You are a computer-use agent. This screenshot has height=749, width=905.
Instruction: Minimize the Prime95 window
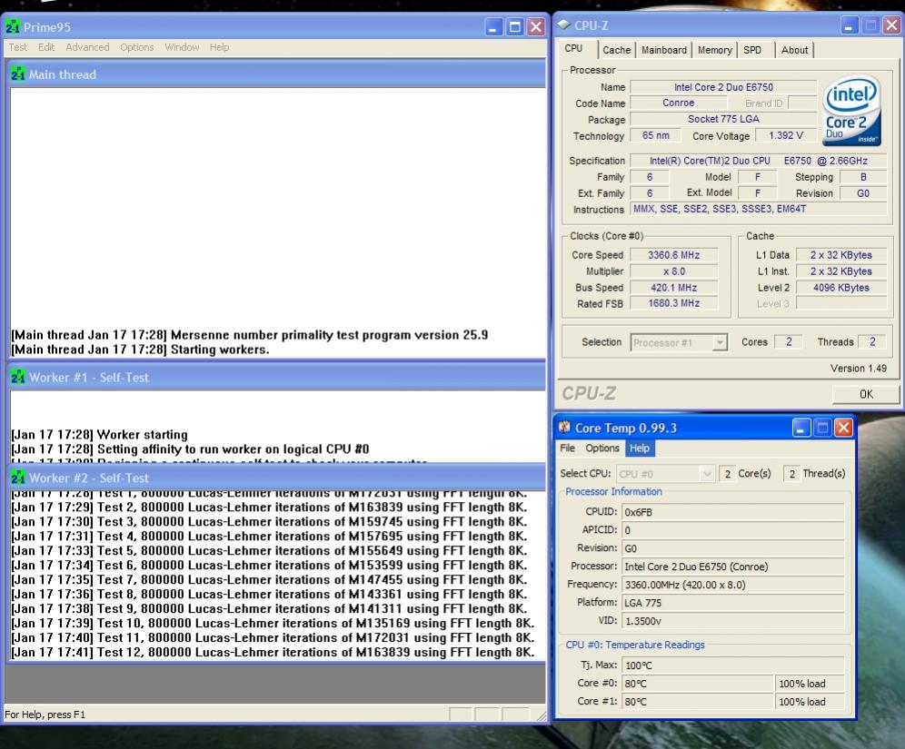pyautogui.click(x=493, y=26)
